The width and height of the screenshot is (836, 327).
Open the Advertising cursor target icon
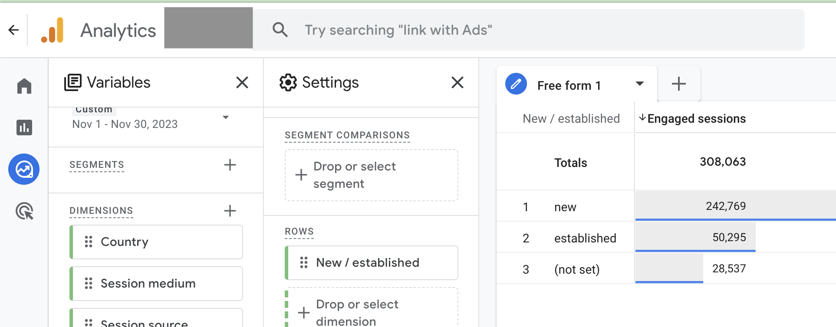24,211
